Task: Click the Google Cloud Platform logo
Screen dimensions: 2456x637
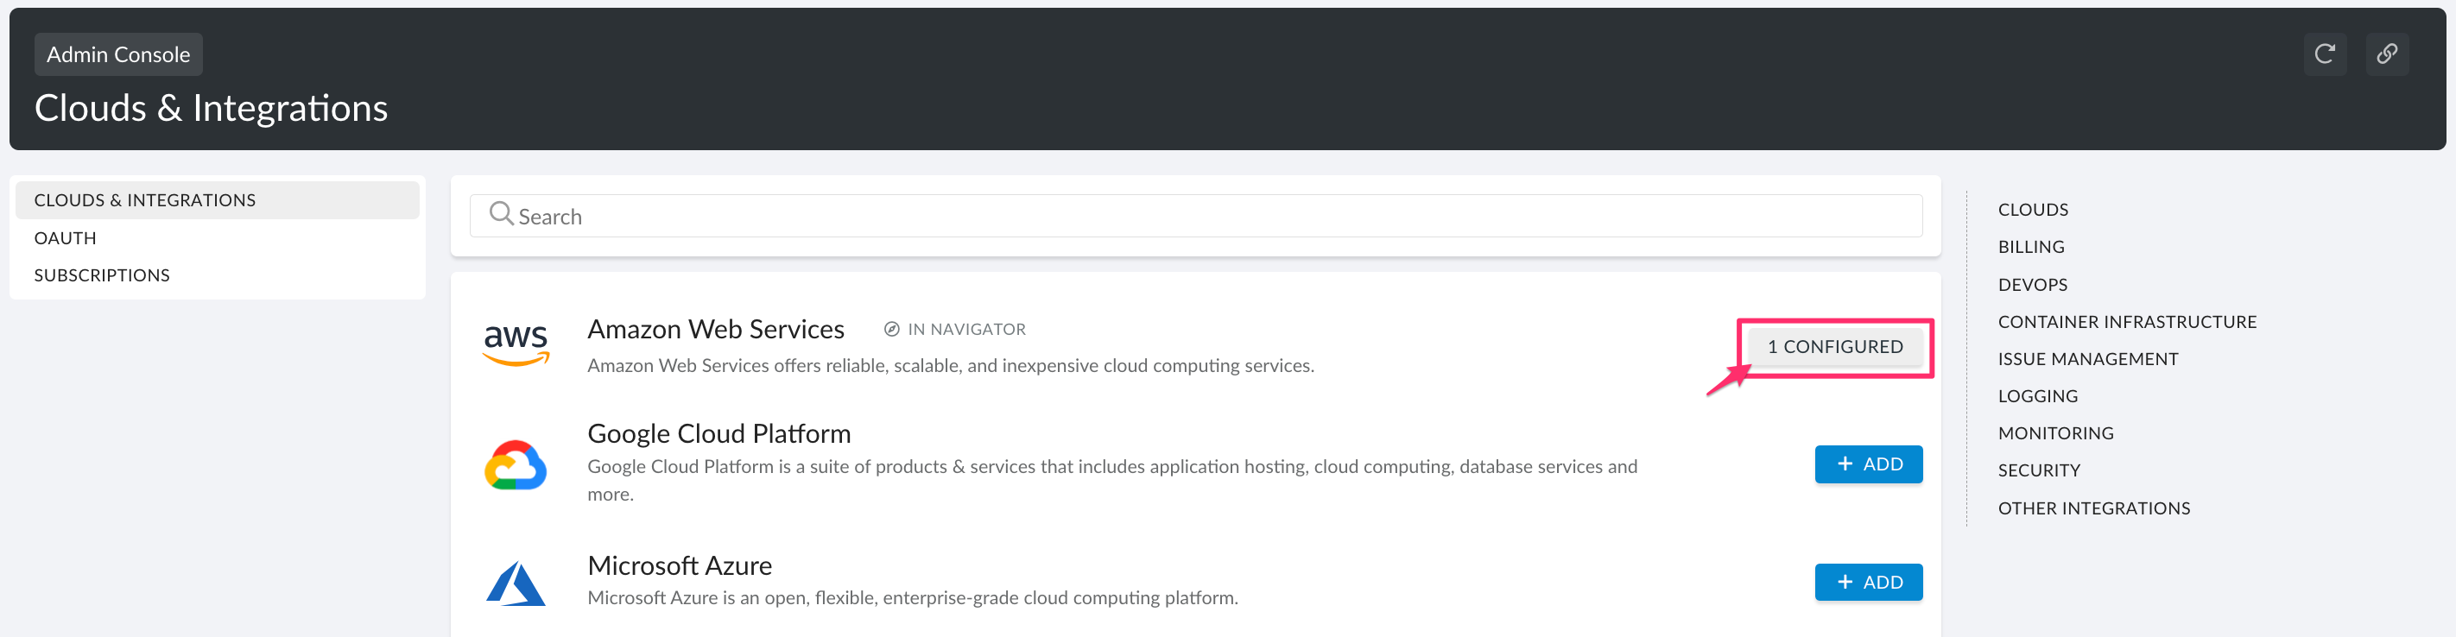Action: (x=516, y=465)
